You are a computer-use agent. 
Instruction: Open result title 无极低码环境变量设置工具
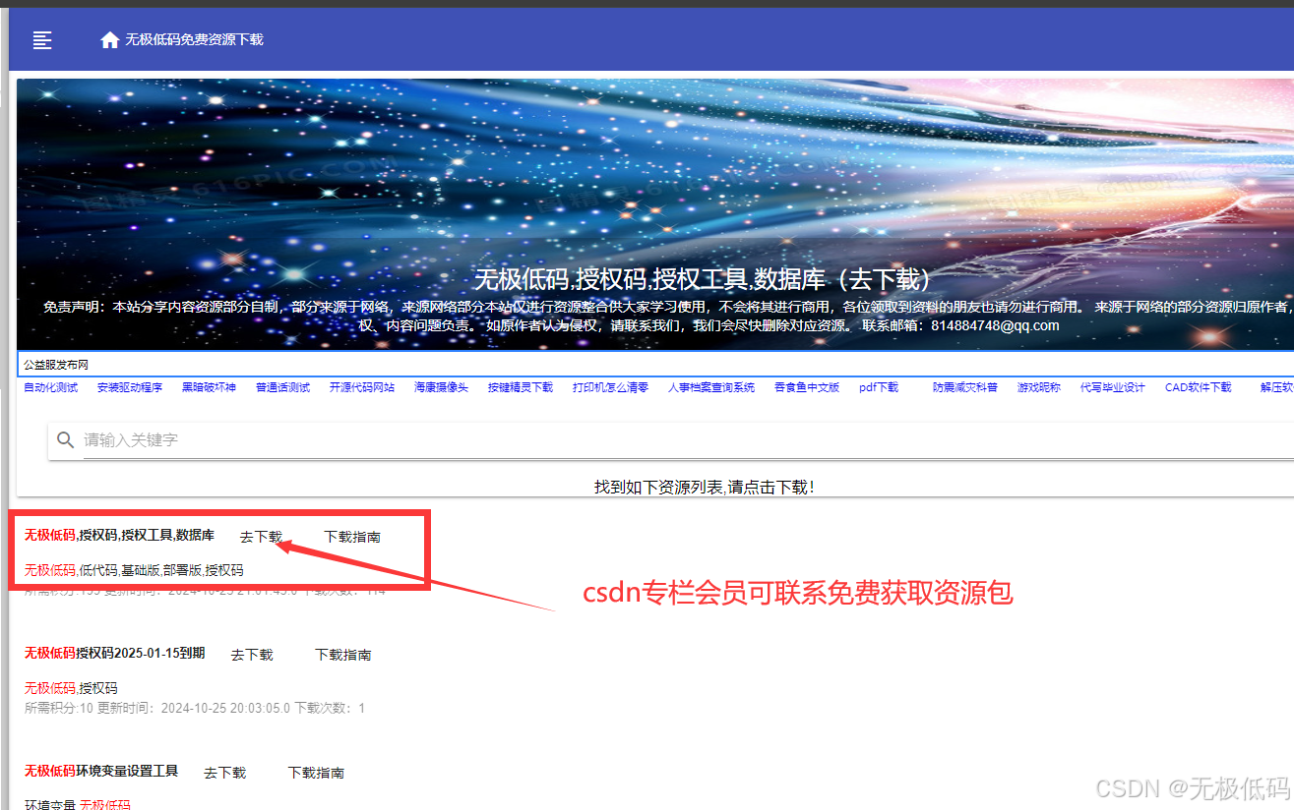coord(101,772)
